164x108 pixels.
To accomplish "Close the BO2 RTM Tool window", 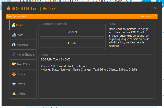I will pyautogui.click(x=155, y=8).
